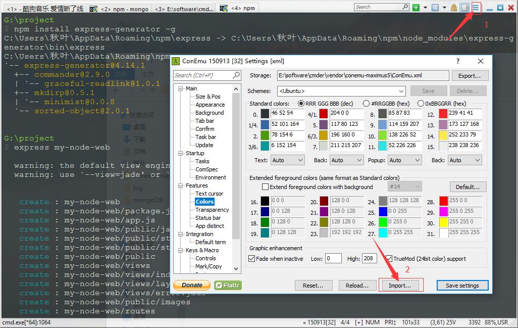Click the Import... button

pyautogui.click(x=400, y=286)
